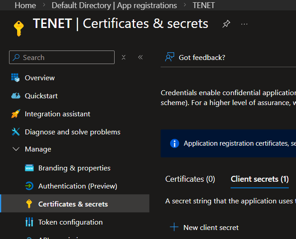Click the Quickstart cloud icon

(16, 96)
